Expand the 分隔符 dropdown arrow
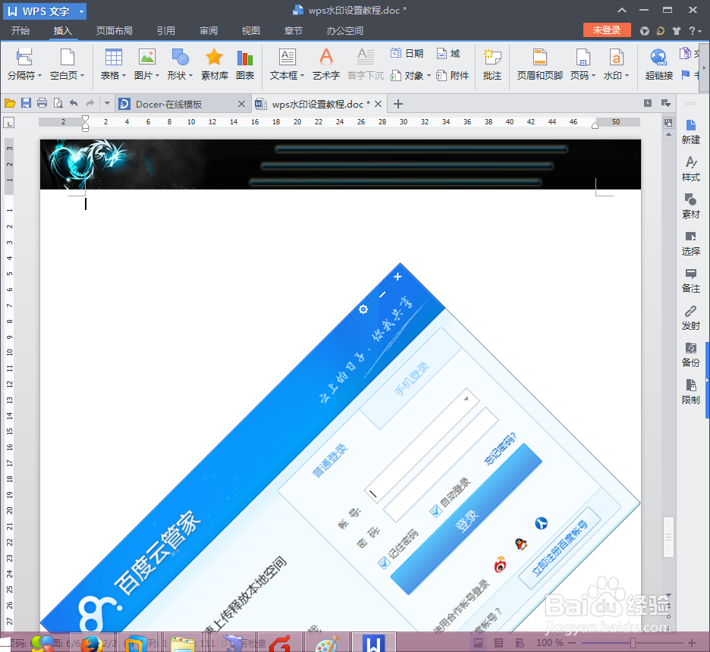This screenshot has width=710, height=652. [40, 76]
